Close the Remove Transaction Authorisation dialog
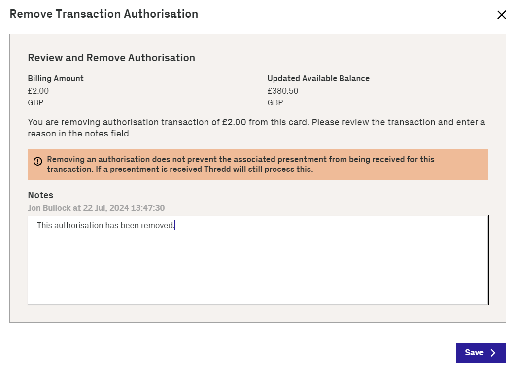The height and width of the screenshot is (373, 513). 501,15
